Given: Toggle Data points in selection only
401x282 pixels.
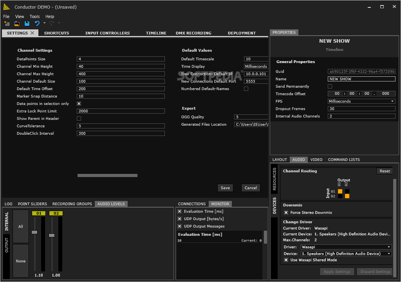Looking at the screenshot, I should coord(79,104).
